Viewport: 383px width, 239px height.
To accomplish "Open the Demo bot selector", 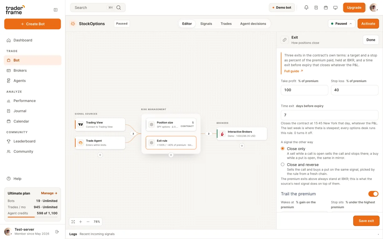I will coord(282,7).
